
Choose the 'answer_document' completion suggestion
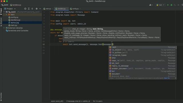[142, 69]
